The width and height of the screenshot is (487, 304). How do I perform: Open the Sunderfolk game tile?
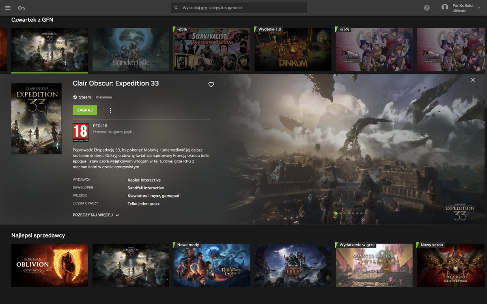click(131, 50)
